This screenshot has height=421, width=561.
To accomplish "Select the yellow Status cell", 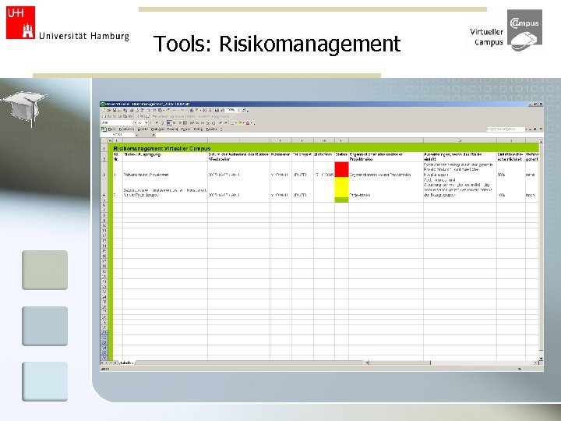I will point(342,187).
